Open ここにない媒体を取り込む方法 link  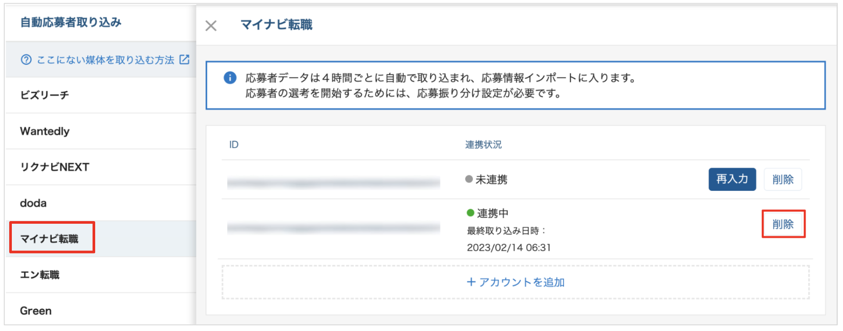tap(106, 60)
